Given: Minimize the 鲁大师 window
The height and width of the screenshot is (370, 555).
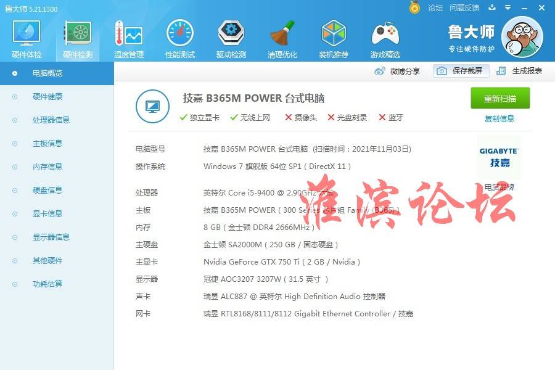Looking at the screenshot, I should [525, 8].
